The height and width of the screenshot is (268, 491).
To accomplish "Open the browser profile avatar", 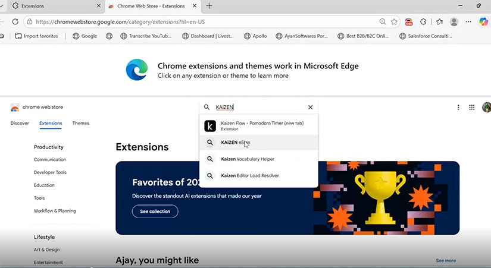I will pos(454,21).
